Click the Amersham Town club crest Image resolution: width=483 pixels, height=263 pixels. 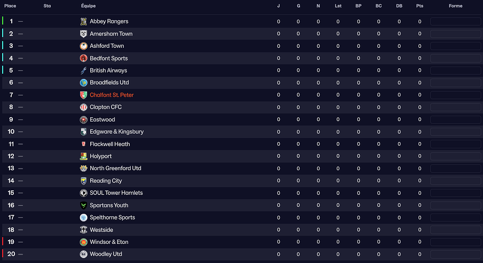pyautogui.click(x=83, y=34)
